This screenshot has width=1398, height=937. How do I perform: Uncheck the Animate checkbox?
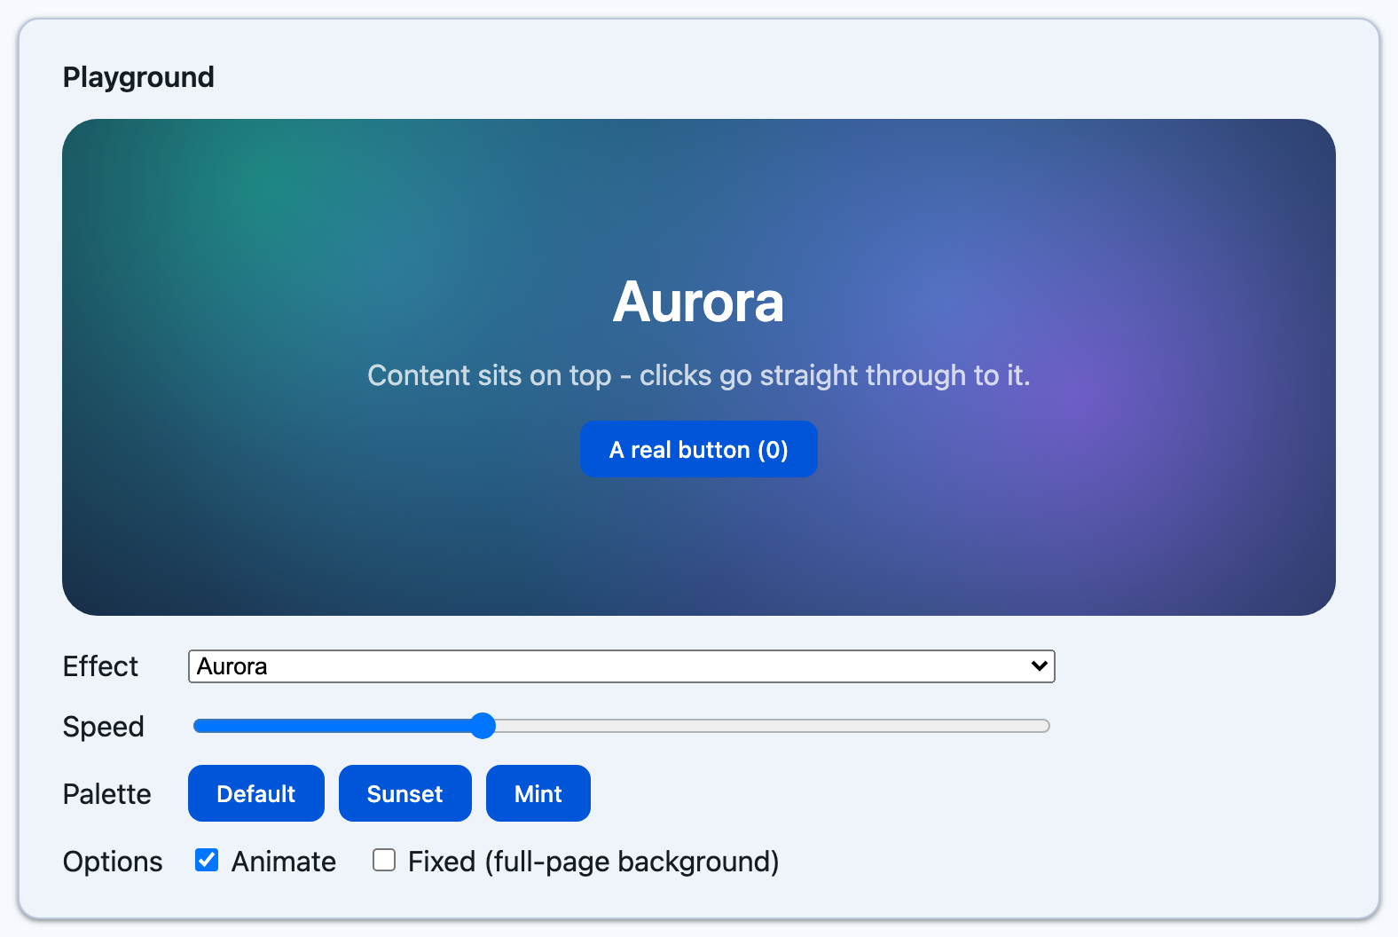tap(207, 860)
